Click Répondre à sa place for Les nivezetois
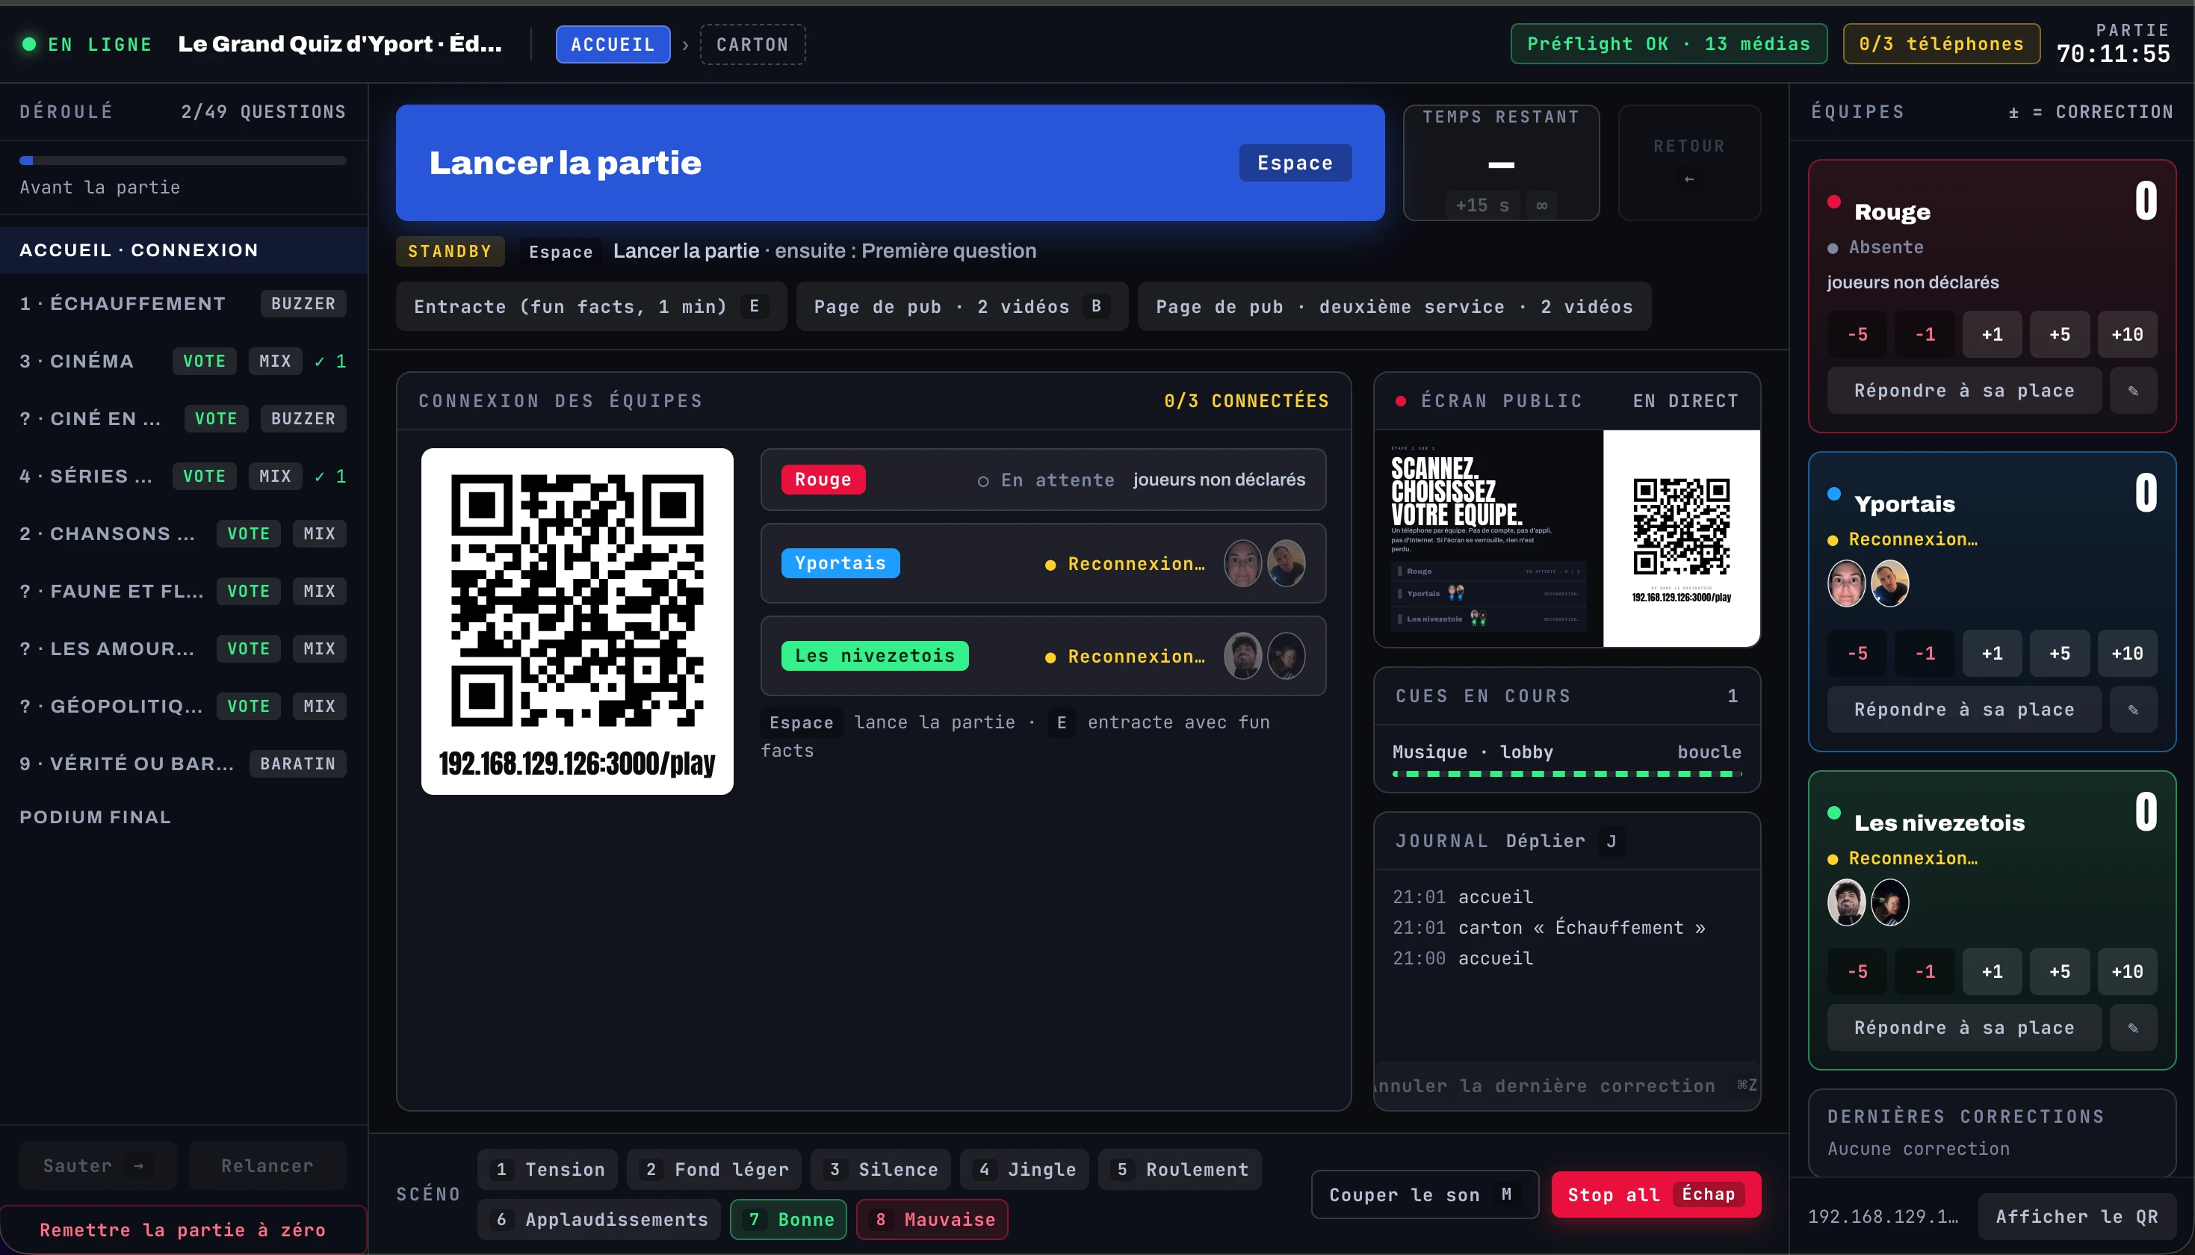Image resolution: width=2195 pixels, height=1255 pixels. 1964,1027
